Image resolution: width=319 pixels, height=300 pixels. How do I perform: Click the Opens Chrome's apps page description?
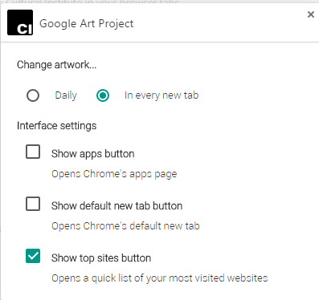coord(114,174)
